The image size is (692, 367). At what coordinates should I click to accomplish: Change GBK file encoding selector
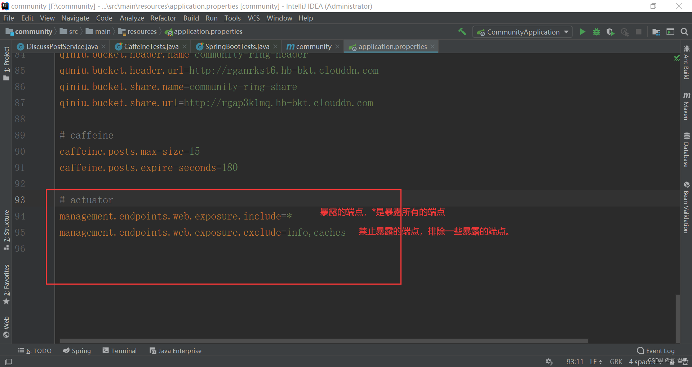[616, 362]
